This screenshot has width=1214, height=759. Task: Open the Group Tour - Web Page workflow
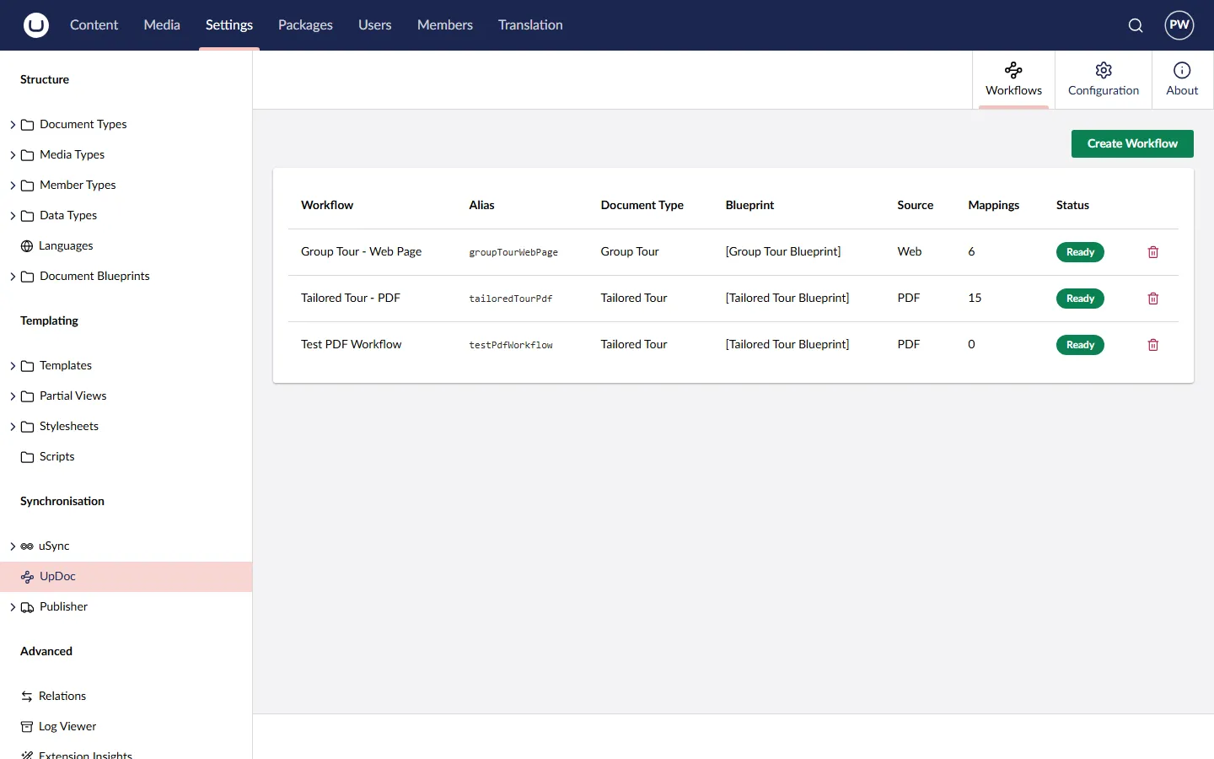pyautogui.click(x=361, y=252)
